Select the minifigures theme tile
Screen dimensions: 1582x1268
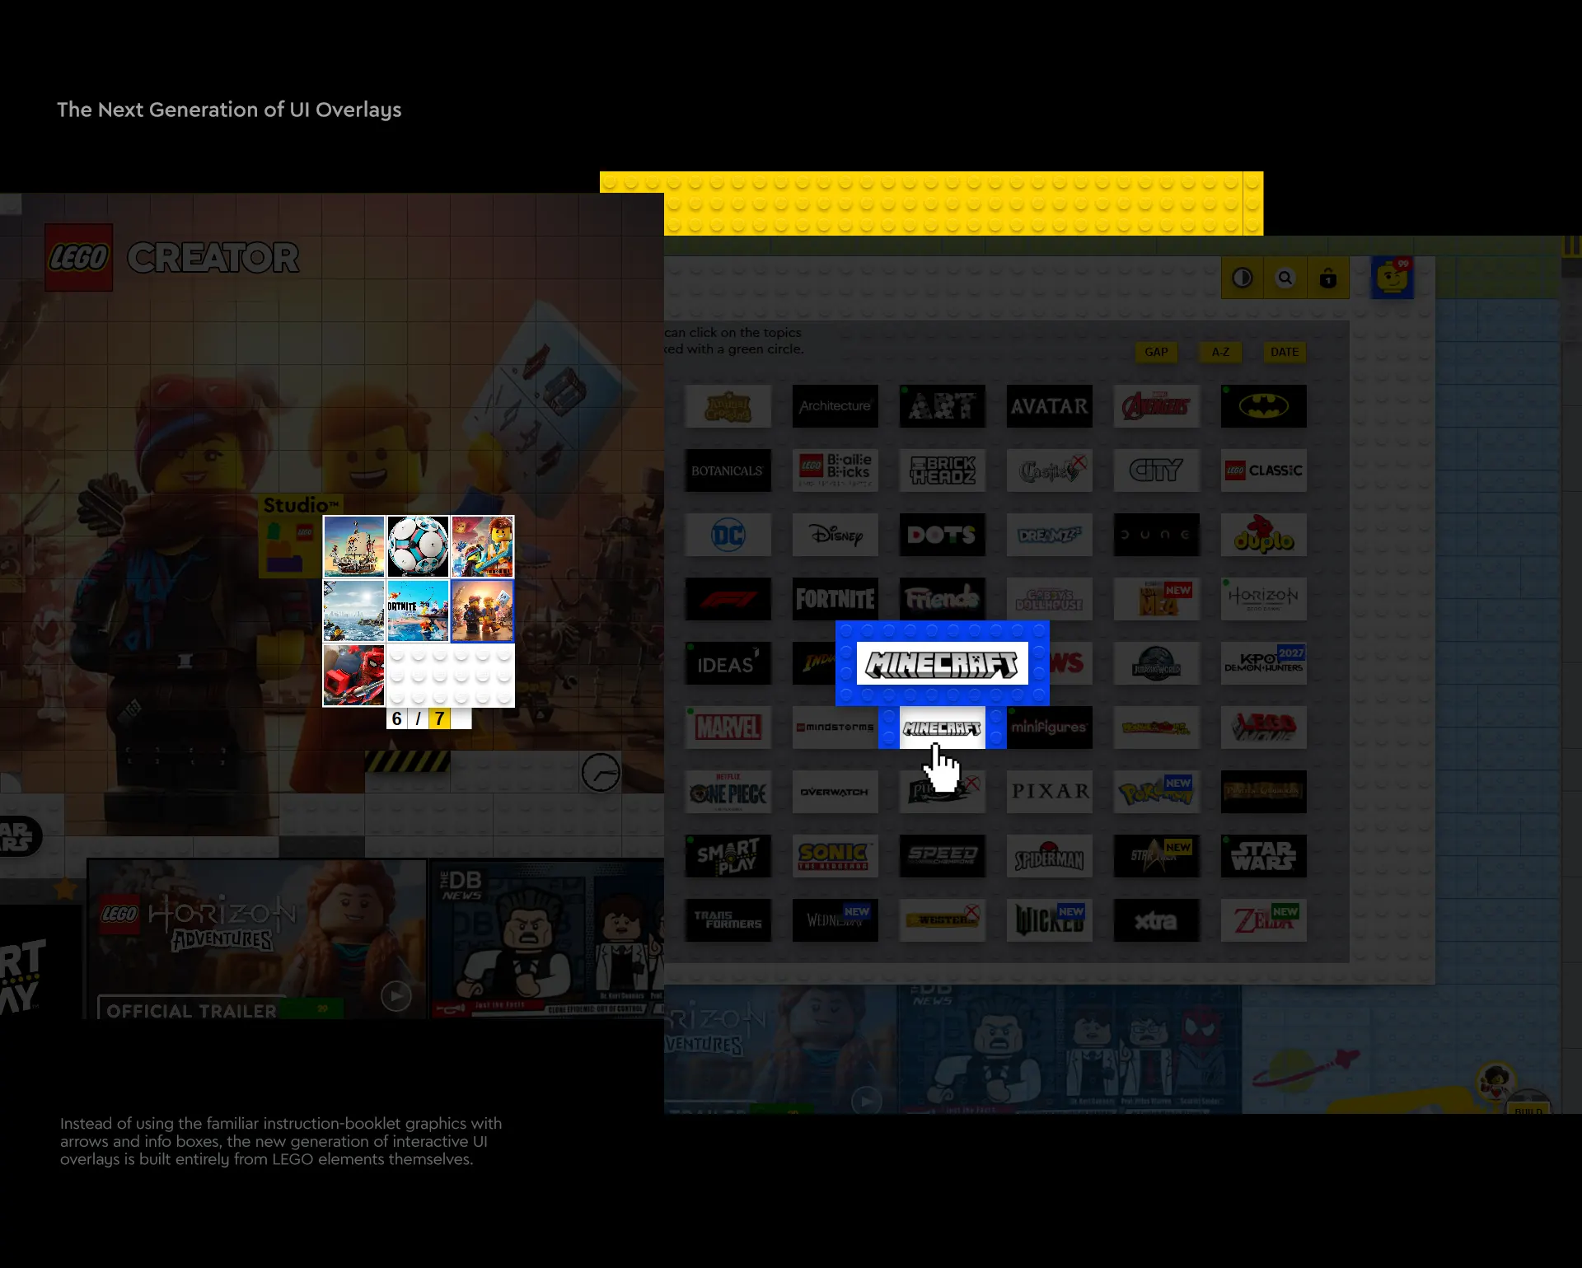(x=1050, y=728)
